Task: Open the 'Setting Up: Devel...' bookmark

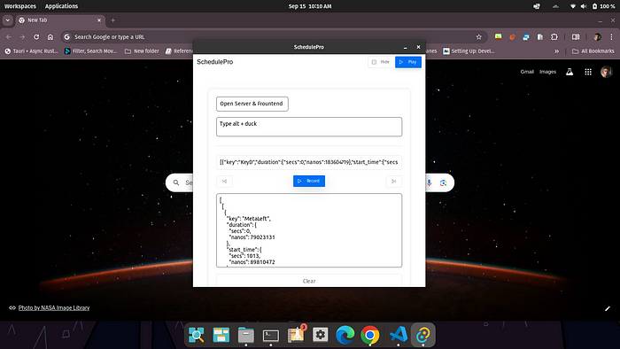Action: pos(469,51)
